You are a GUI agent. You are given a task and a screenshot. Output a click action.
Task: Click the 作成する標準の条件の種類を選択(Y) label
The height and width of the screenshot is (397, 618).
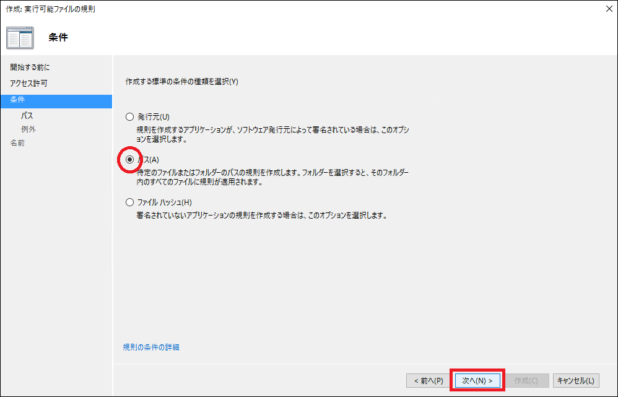(x=181, y=81)
